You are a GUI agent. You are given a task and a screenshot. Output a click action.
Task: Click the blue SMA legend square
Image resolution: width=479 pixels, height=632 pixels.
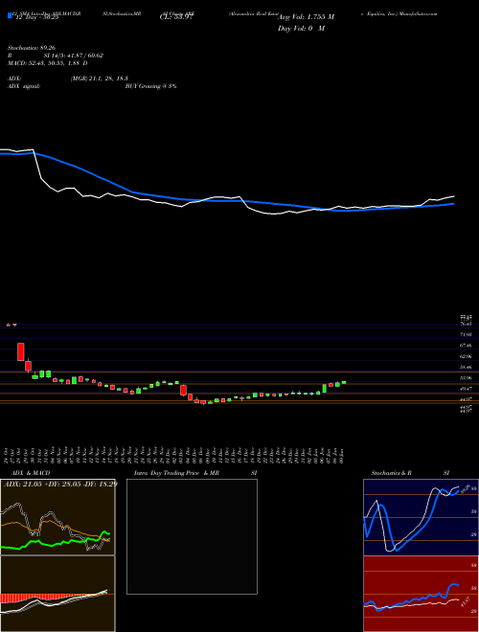tap(10, 15)
